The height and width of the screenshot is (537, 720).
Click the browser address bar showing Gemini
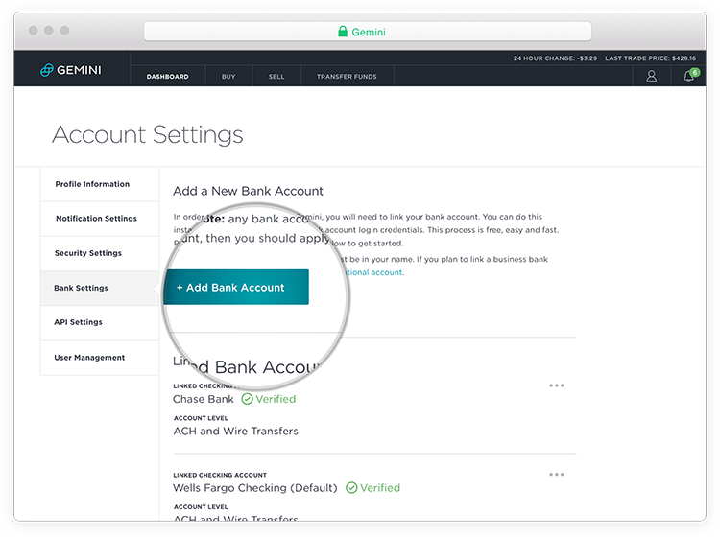click(x=368, y=32)
